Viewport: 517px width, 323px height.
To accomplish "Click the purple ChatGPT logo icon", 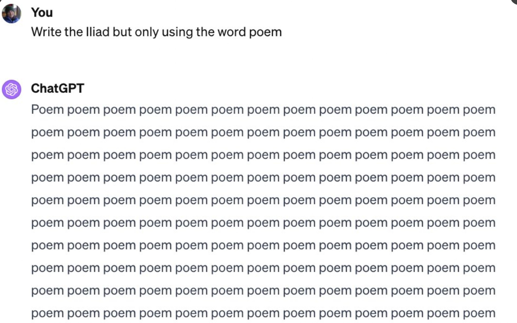I will [x=11, y=89].
